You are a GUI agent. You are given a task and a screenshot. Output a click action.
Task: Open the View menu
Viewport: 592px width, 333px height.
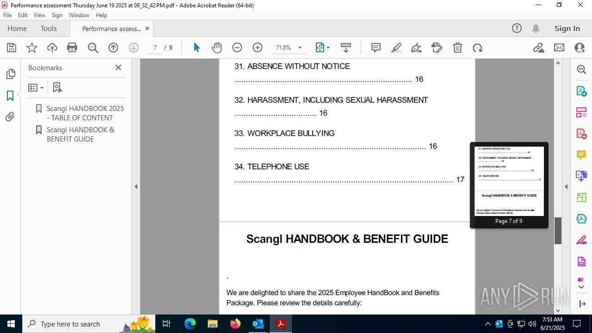[x=40, y=15]
